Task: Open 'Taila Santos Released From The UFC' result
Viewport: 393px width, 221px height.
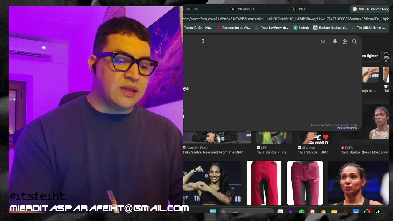Action: point(213,153)
